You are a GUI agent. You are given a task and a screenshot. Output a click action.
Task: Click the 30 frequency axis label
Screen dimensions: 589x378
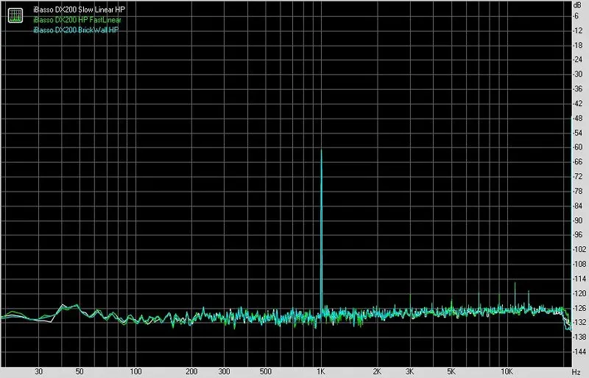tap(39, 371)
